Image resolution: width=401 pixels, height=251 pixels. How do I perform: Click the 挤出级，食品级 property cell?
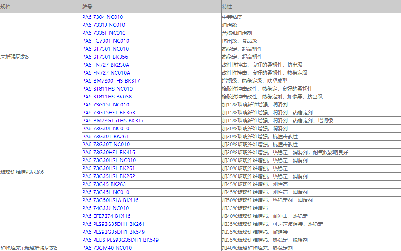pos(311,41)
